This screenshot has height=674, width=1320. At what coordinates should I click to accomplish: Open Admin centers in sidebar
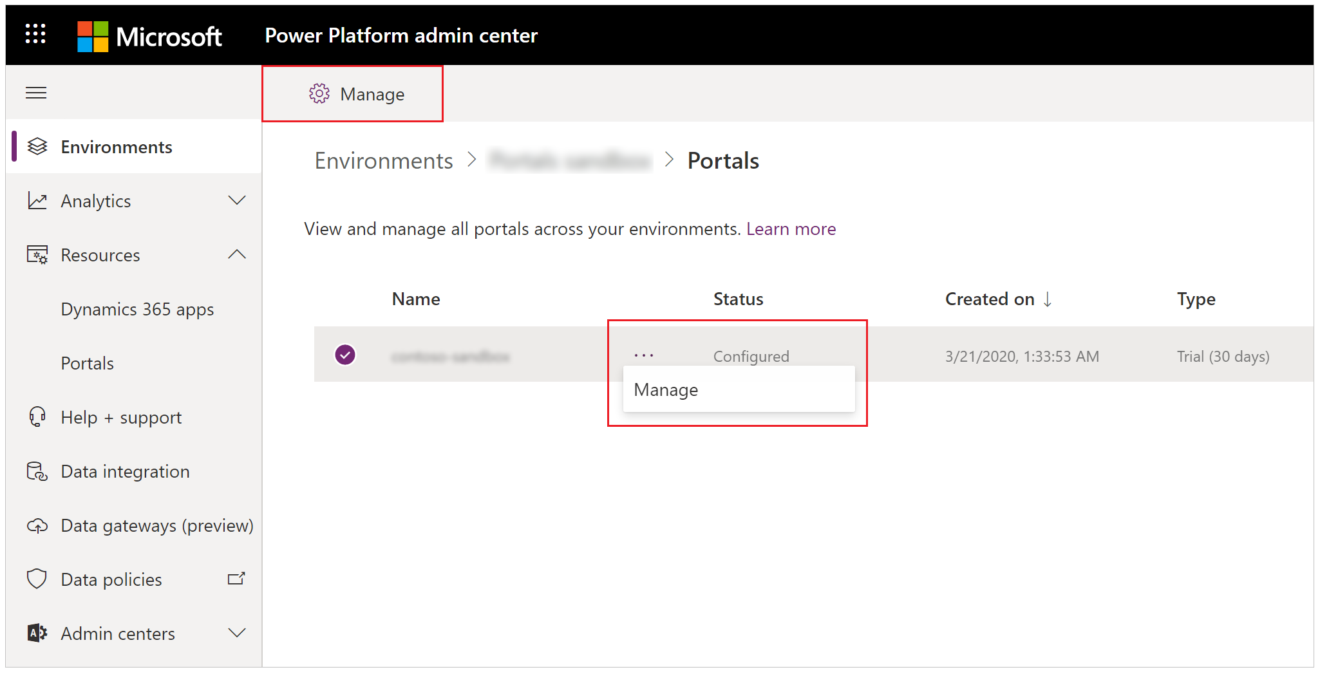click(x=134, y=633)
